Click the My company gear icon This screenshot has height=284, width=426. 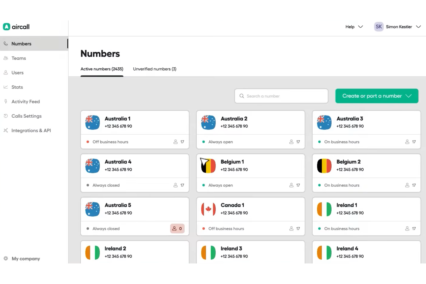tap(5, 258)
